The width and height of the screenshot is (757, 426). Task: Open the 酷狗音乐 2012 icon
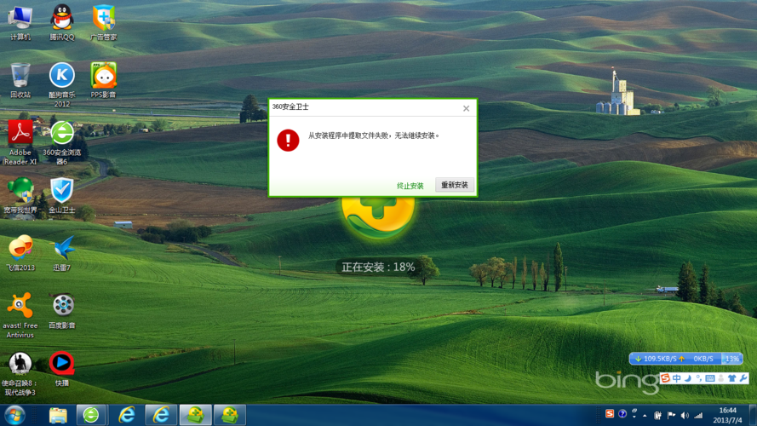tap(62, 85)
